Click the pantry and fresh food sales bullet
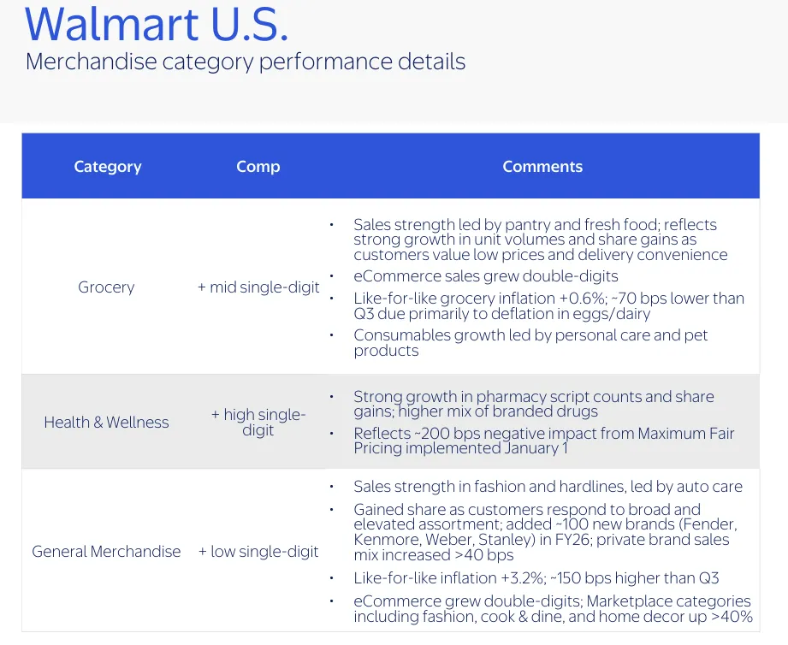Screen dimensions: 788x645 [x=539, y=240]
